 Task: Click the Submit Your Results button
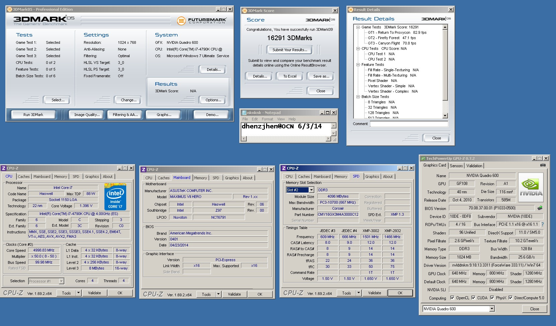[x=289, y=50]
